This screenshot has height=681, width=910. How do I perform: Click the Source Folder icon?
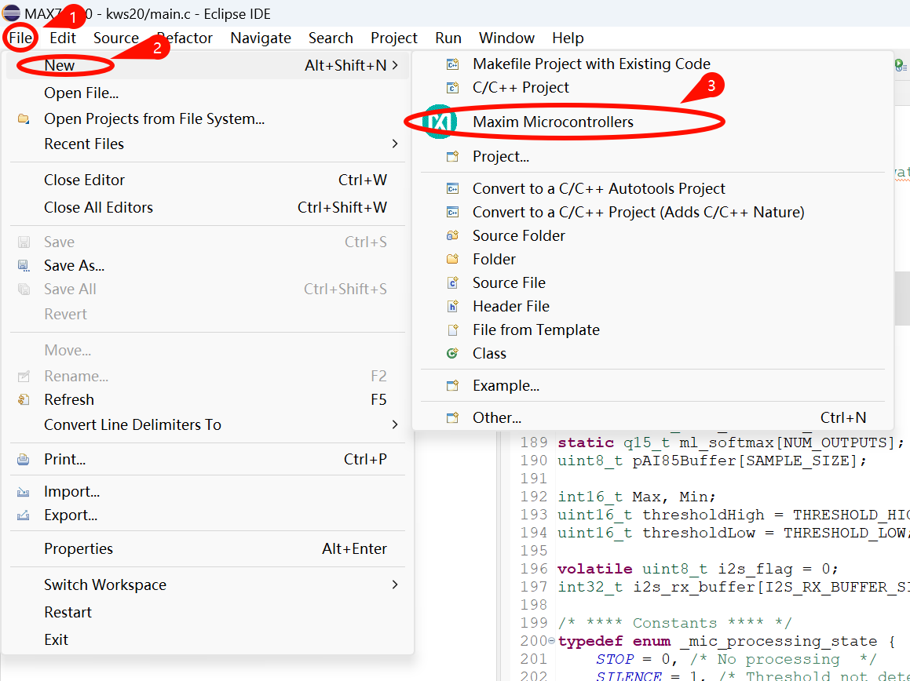[x=452, y=235]
